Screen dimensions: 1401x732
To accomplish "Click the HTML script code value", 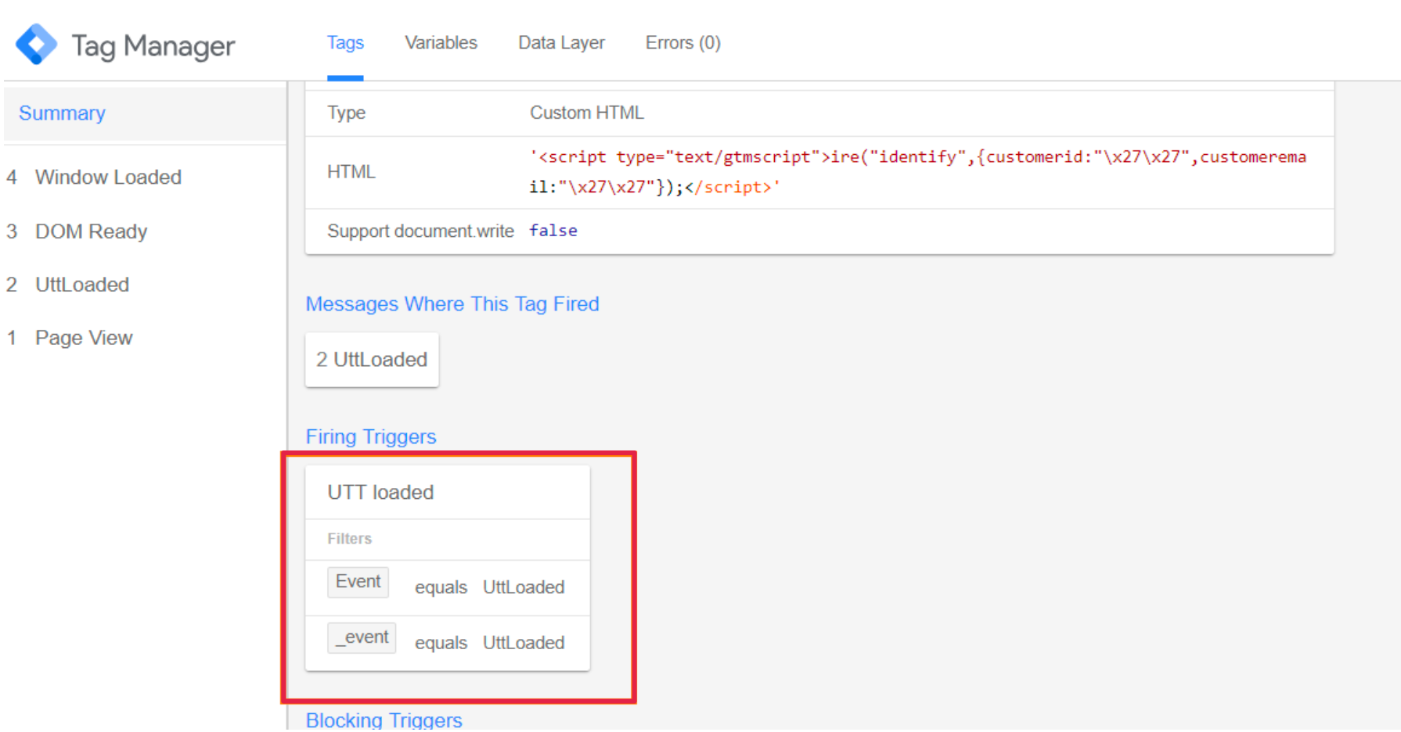I will (x=918, y=172).
